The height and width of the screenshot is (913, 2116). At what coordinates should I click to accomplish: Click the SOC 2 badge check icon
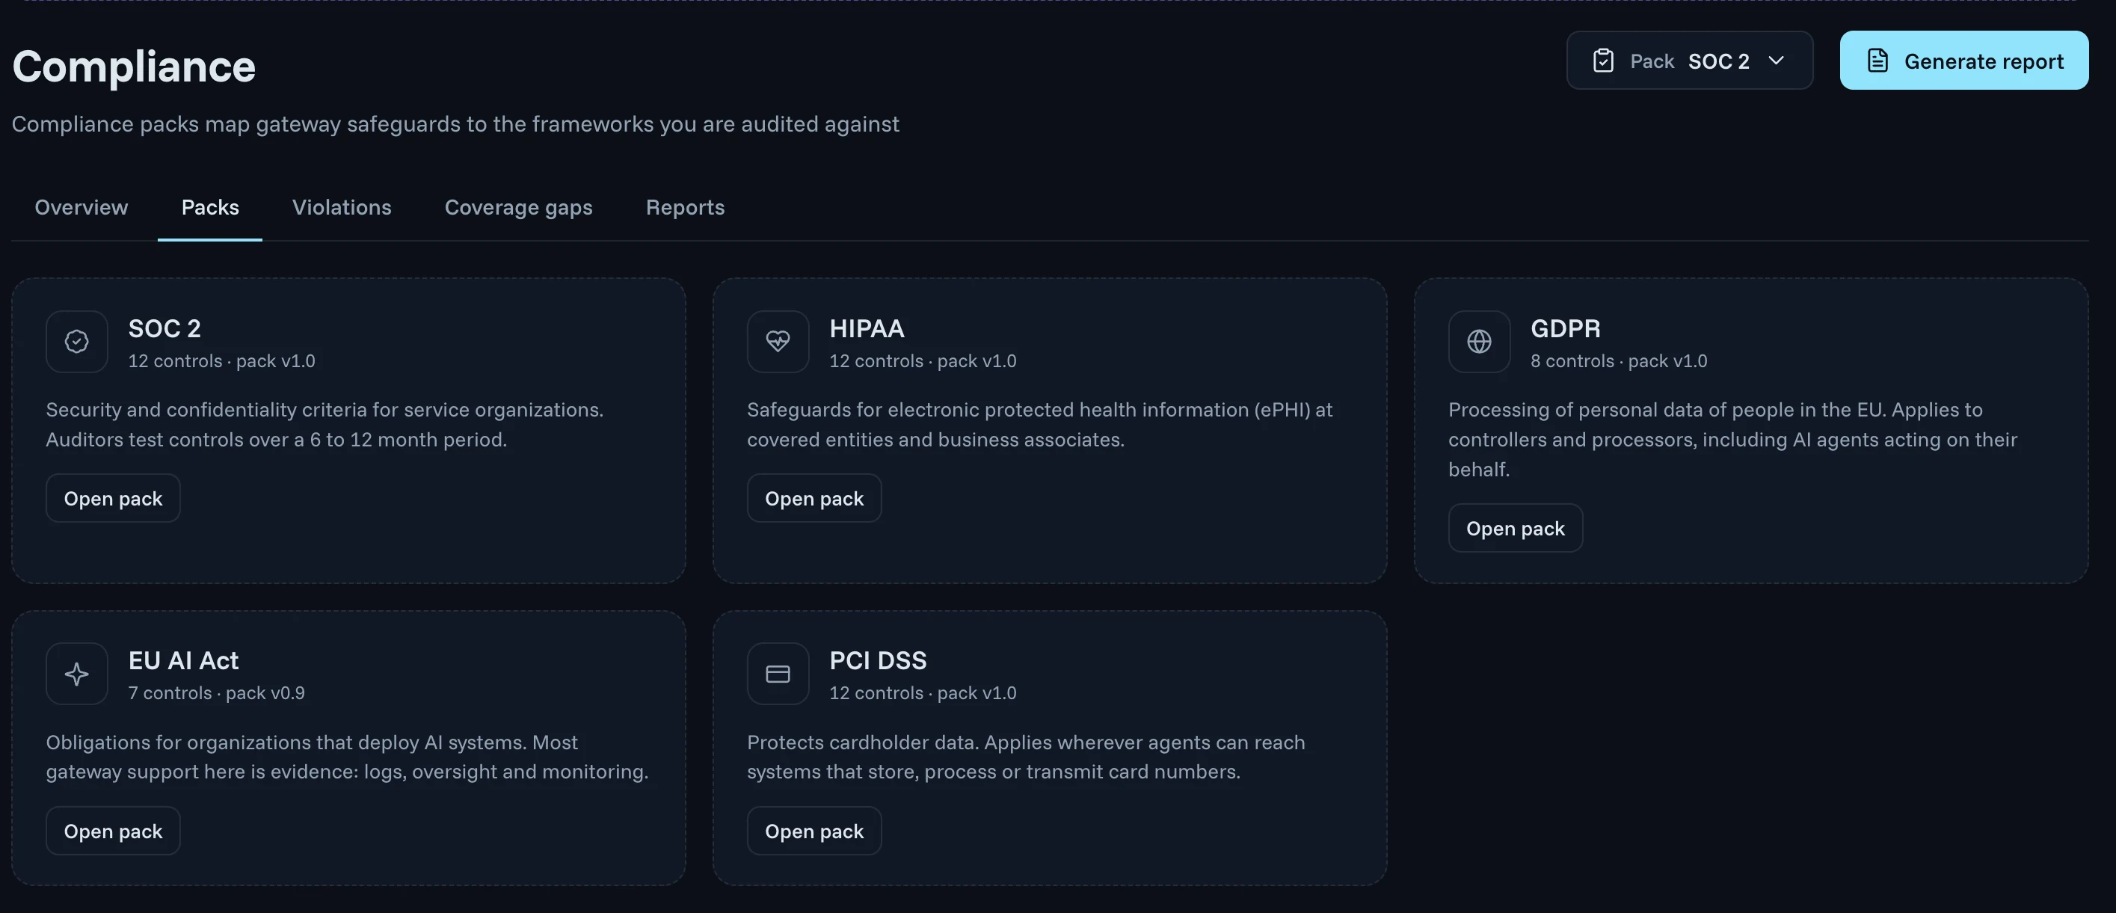click(76, 341)
